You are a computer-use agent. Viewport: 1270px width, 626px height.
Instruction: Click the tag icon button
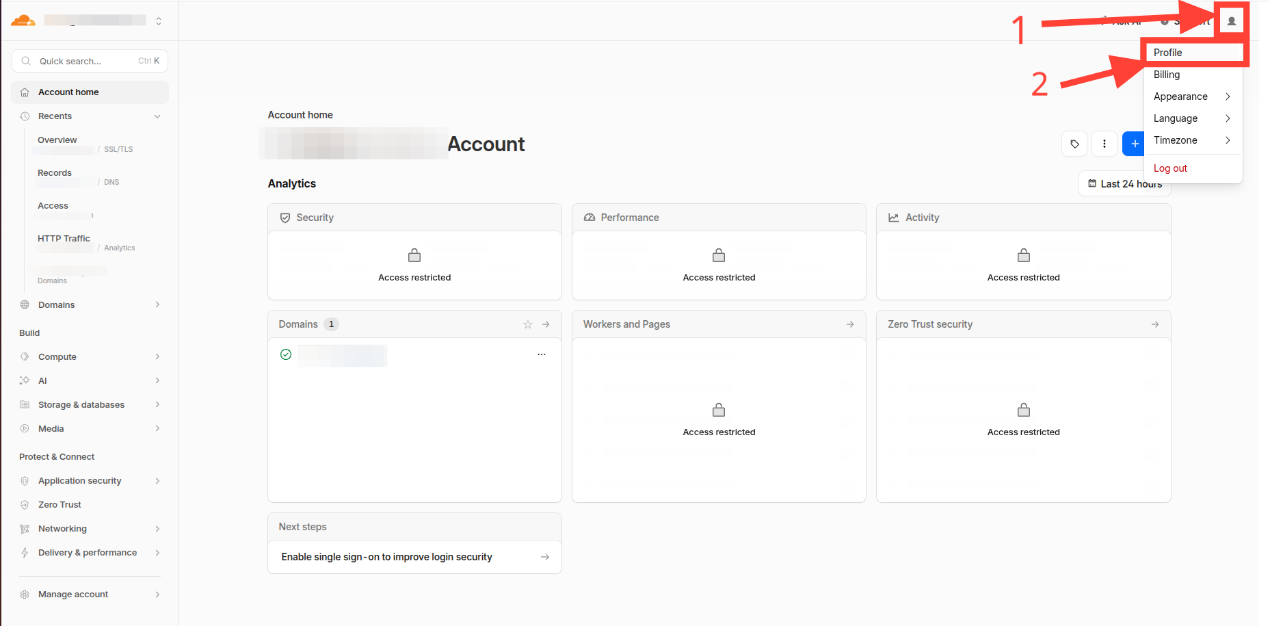point(1074,144)
